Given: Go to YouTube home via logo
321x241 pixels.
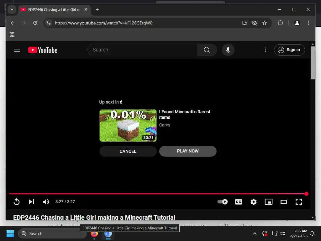Looking at the screenshot, I should 43,50.
